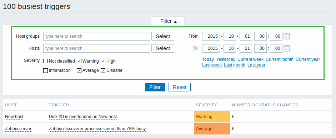This screenshot has width=336, height=138.
Task: Choose the Last month time shortcut
Action: pyautogui.click(x=235, y=65)
